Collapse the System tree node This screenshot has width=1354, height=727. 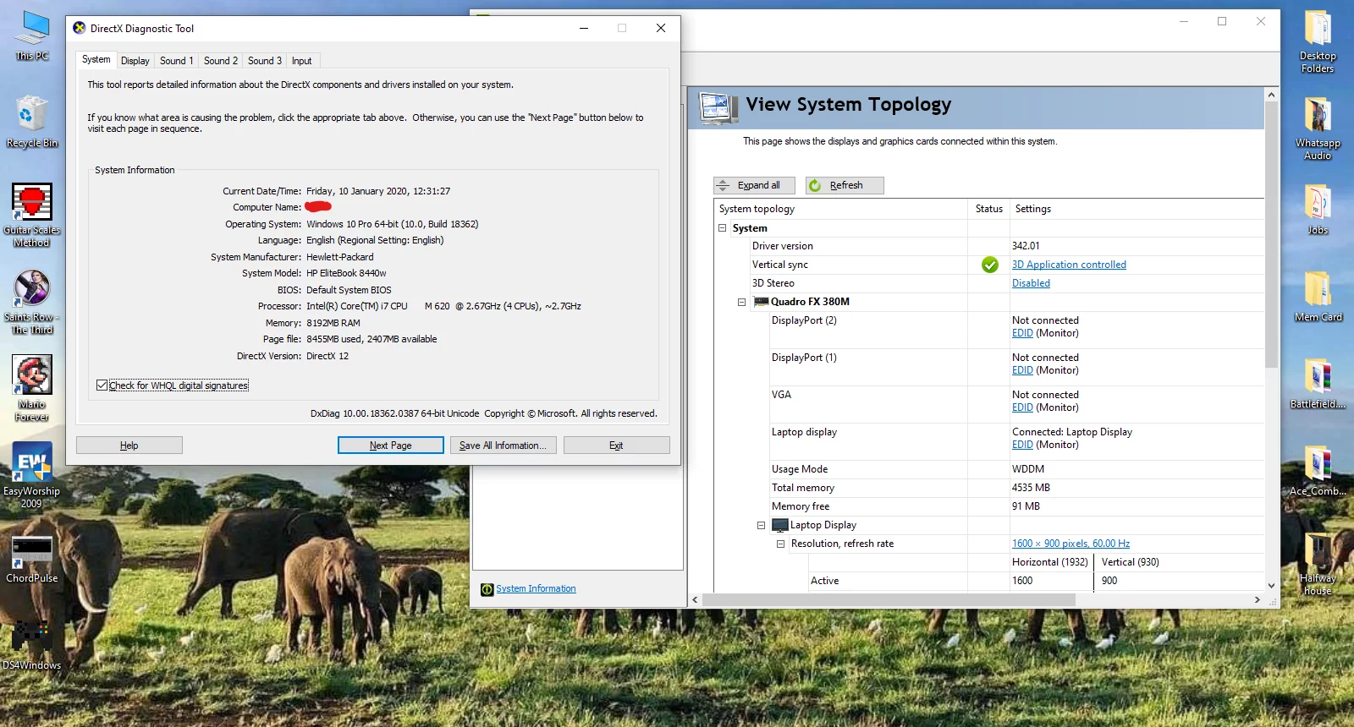(723, 228)
